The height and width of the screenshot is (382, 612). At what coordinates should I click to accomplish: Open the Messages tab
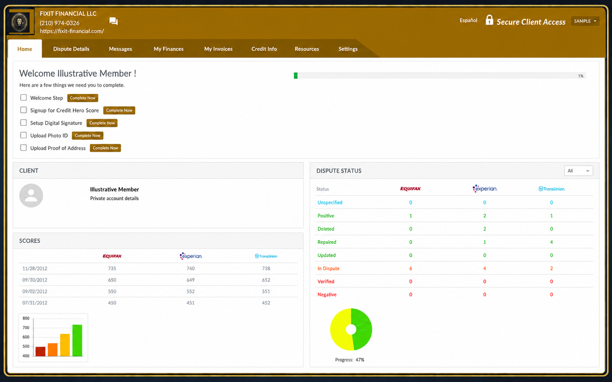(x=120, y=49)
